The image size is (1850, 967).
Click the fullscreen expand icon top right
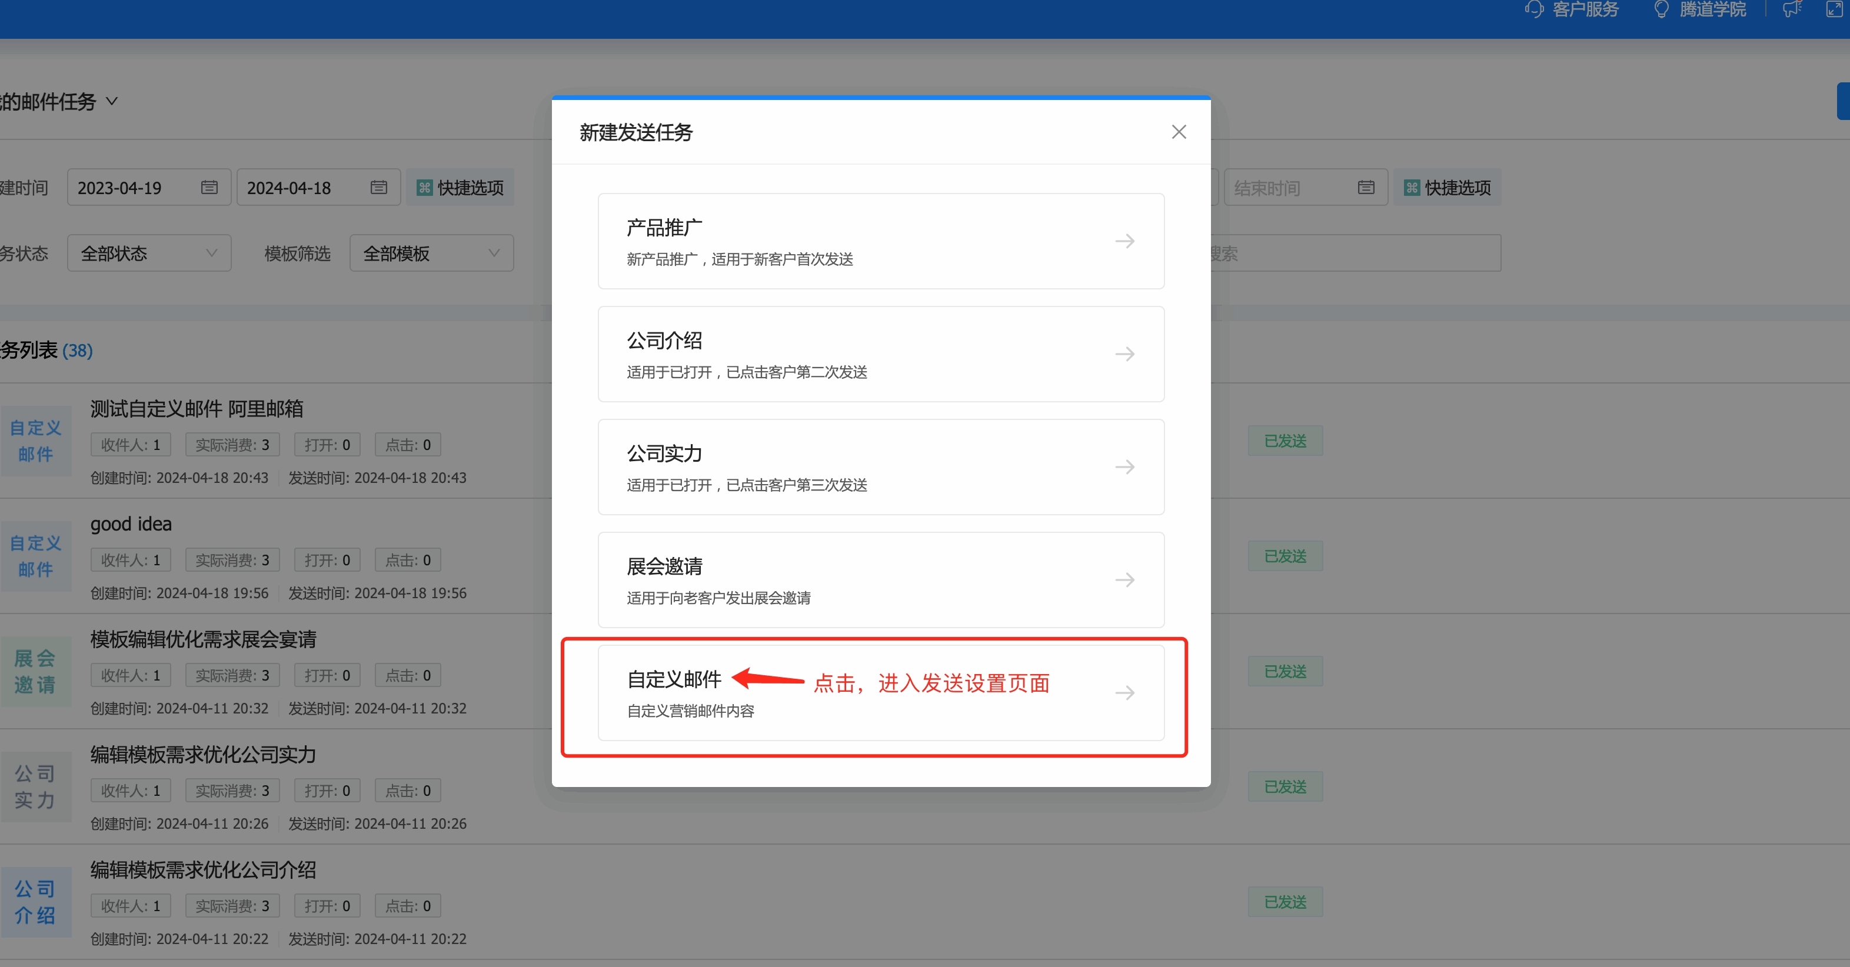1836,9
